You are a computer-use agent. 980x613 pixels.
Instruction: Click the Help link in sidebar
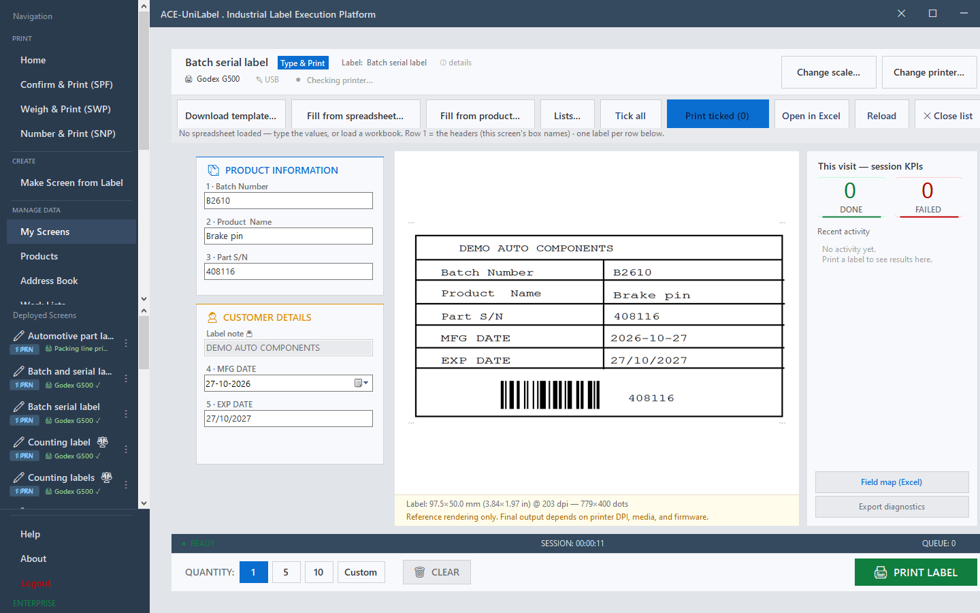(x=30, y=534)
